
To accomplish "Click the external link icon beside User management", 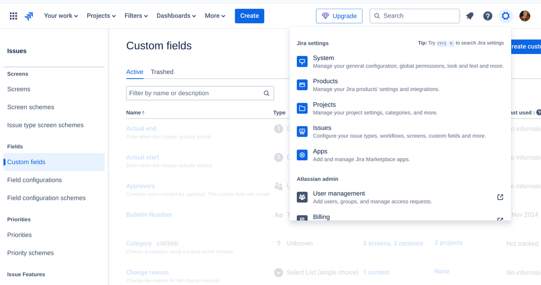I will 500,197.
